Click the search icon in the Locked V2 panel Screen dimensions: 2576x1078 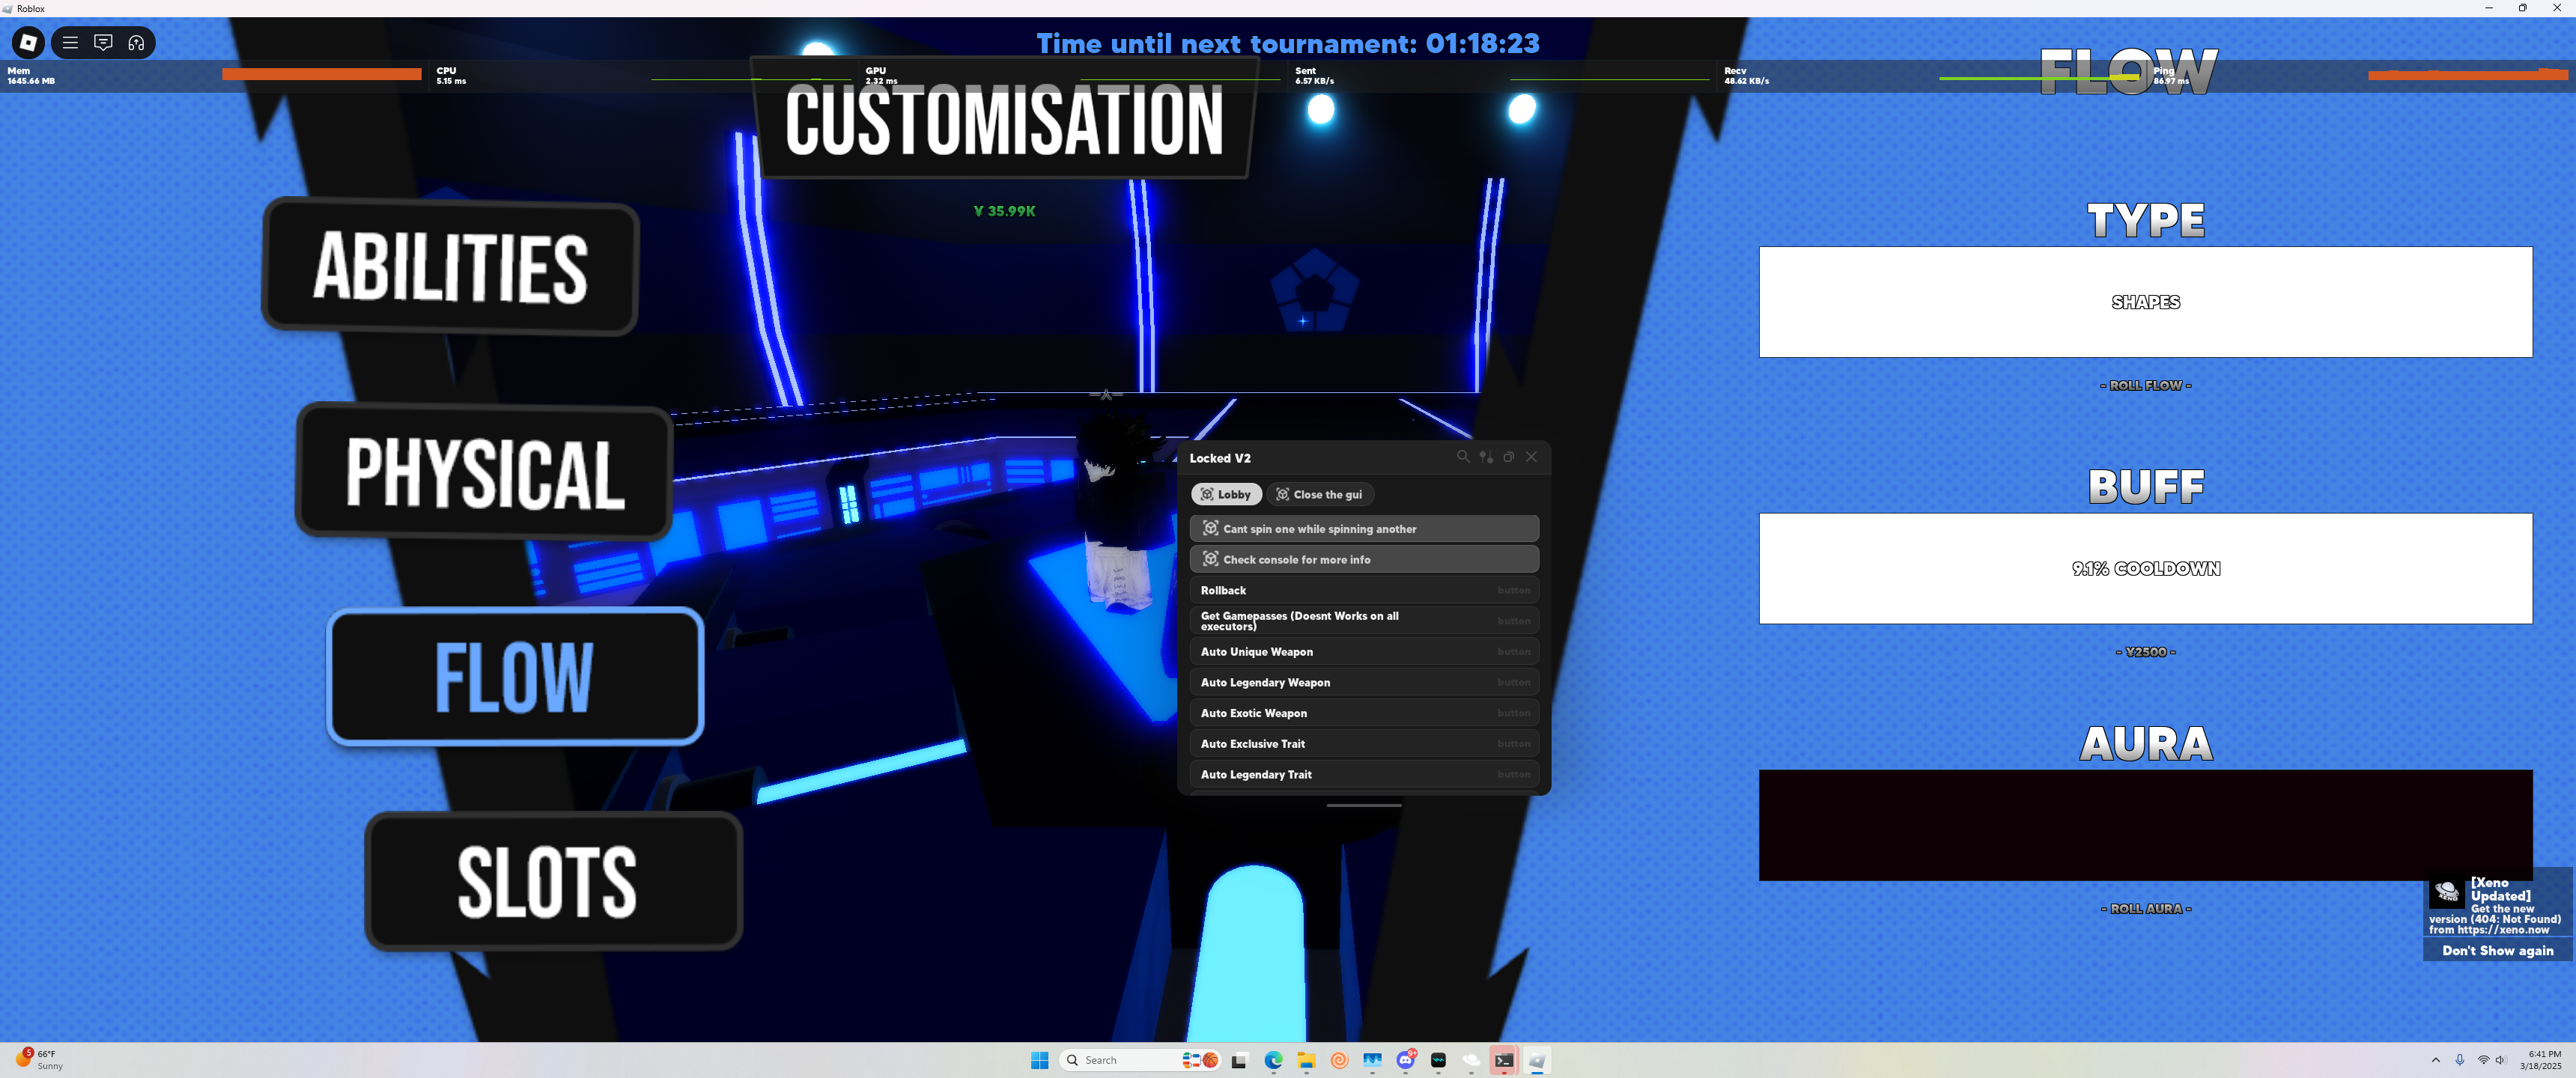tap(1462, 457)
